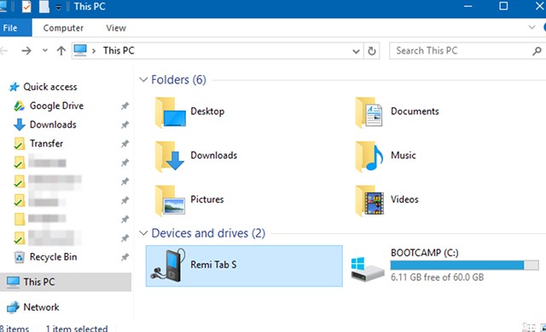546x332 pixels.
Task: Open Transfer from Quick access
Action: [46, 143]
